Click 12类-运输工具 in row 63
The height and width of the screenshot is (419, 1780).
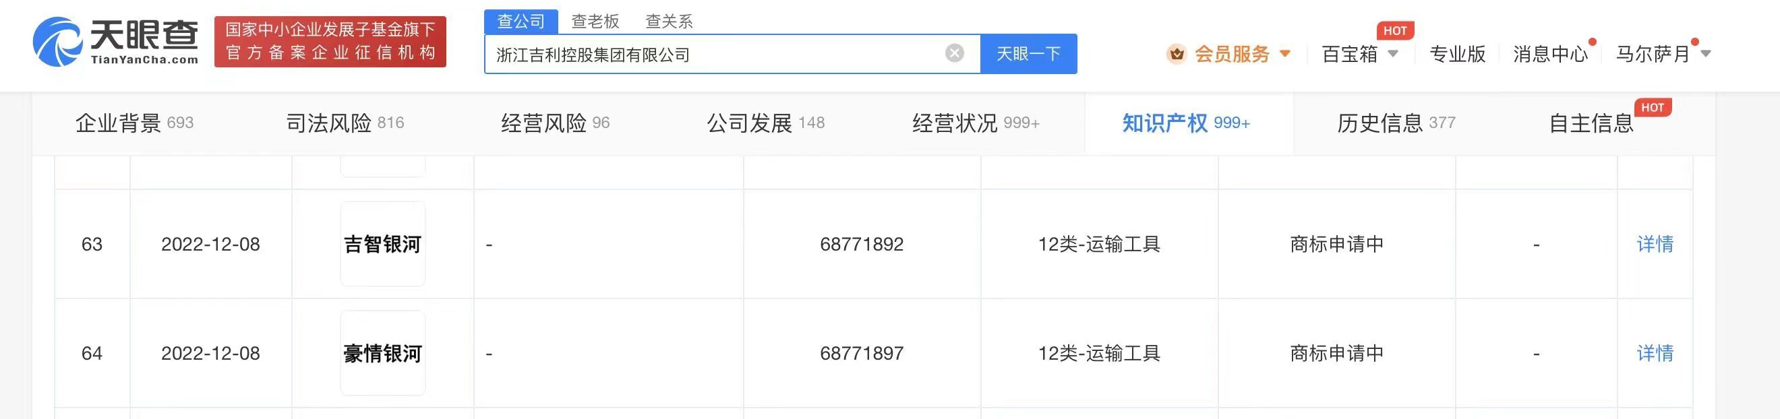1099,244
